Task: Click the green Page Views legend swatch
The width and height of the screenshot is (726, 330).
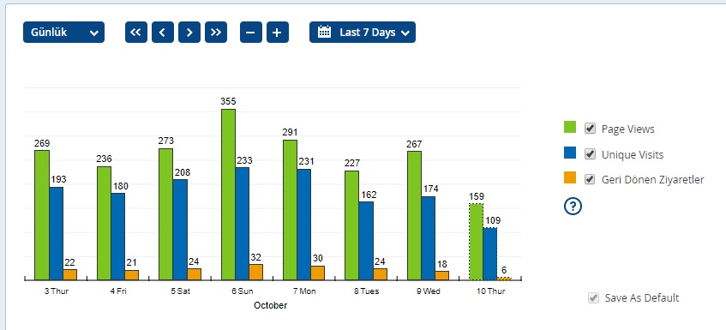Action: pos(570,127)
